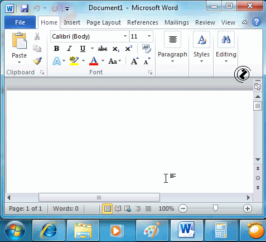
Task: Open the Font dialog launcher
Action: (150, 73)
